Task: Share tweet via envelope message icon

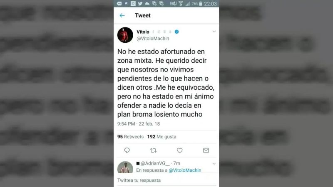Action: pos(206,150)
